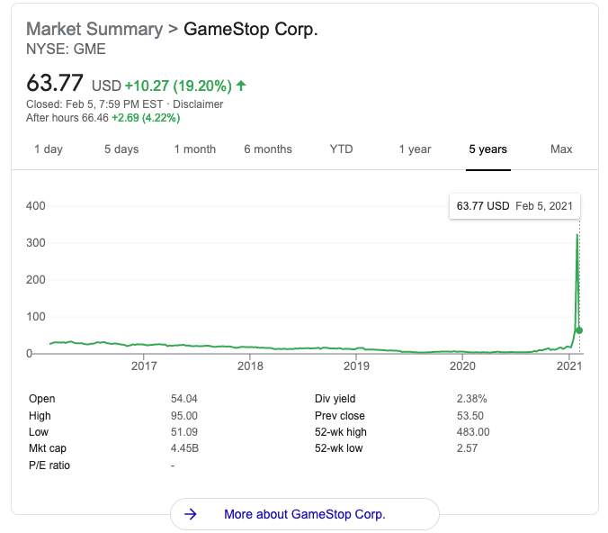Open the Disclaimer link
Viewport: 608px width, 533px height.
click(198, 104)
